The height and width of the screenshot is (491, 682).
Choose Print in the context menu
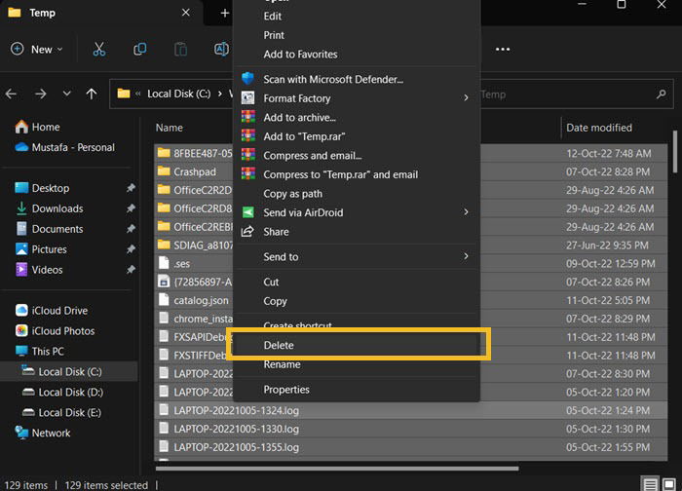tap(357, 35)
